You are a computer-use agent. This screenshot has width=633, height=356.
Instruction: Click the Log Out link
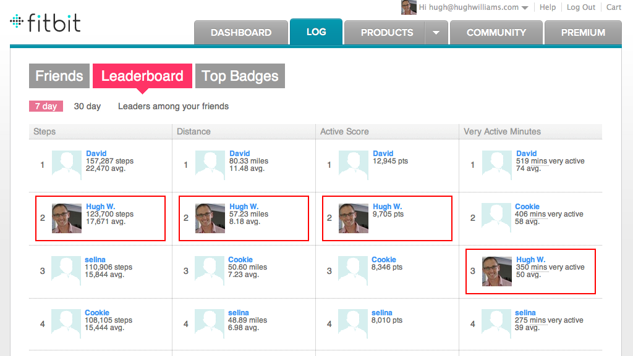click(581, 7)
